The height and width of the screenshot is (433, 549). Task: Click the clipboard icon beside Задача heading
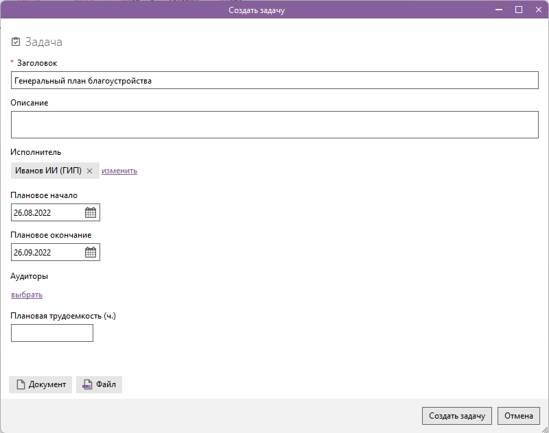[x=16, y=42]
